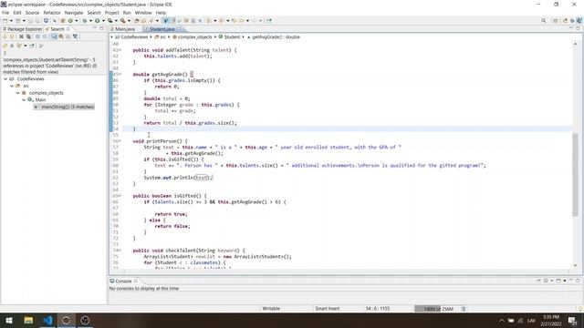The width and height of the screenshot is (584, 328).
Task: Click the Coverage launch icon
Action: tap(109, 21)
